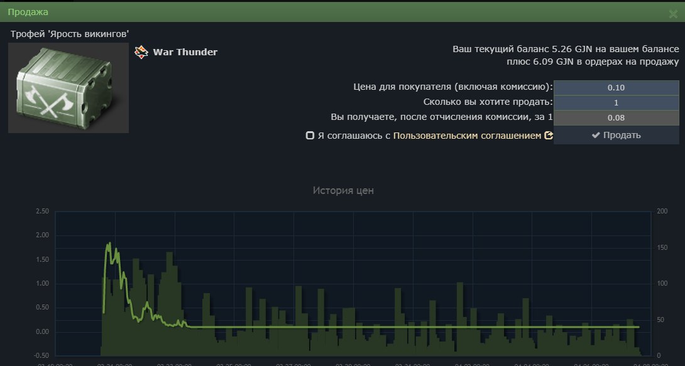This screenshot has width=685, height=366.
Task: Click the Продажа dialog title
Action: coord(28,12)
